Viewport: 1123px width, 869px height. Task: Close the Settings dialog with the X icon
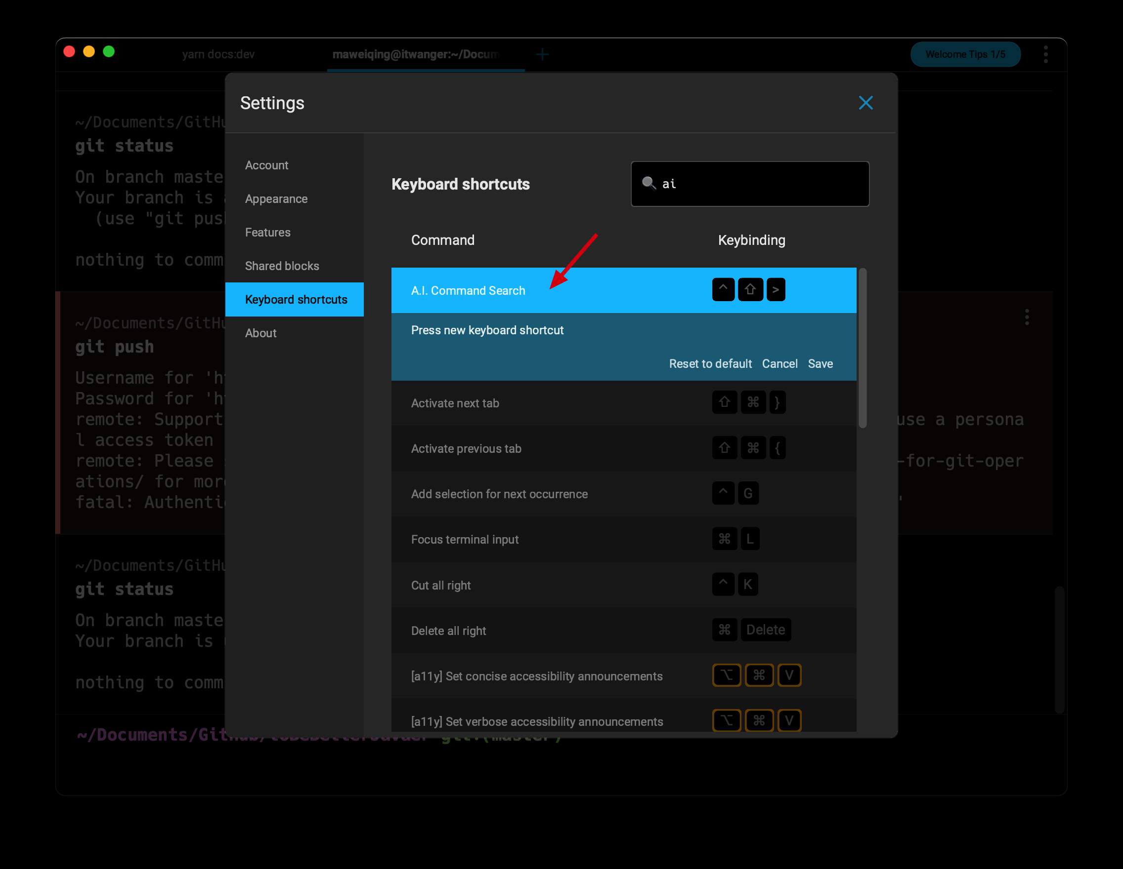tap(865, 103)
